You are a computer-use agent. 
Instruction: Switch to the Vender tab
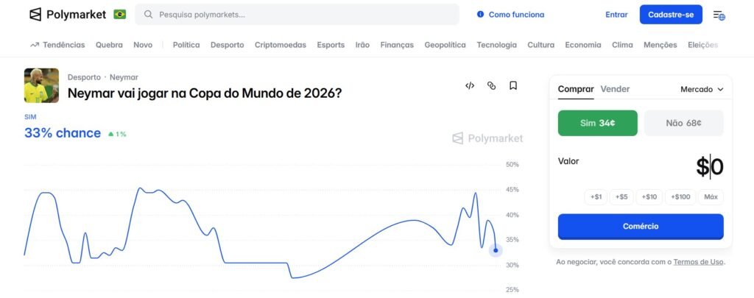pyautogui.click(x=615, y=89)
